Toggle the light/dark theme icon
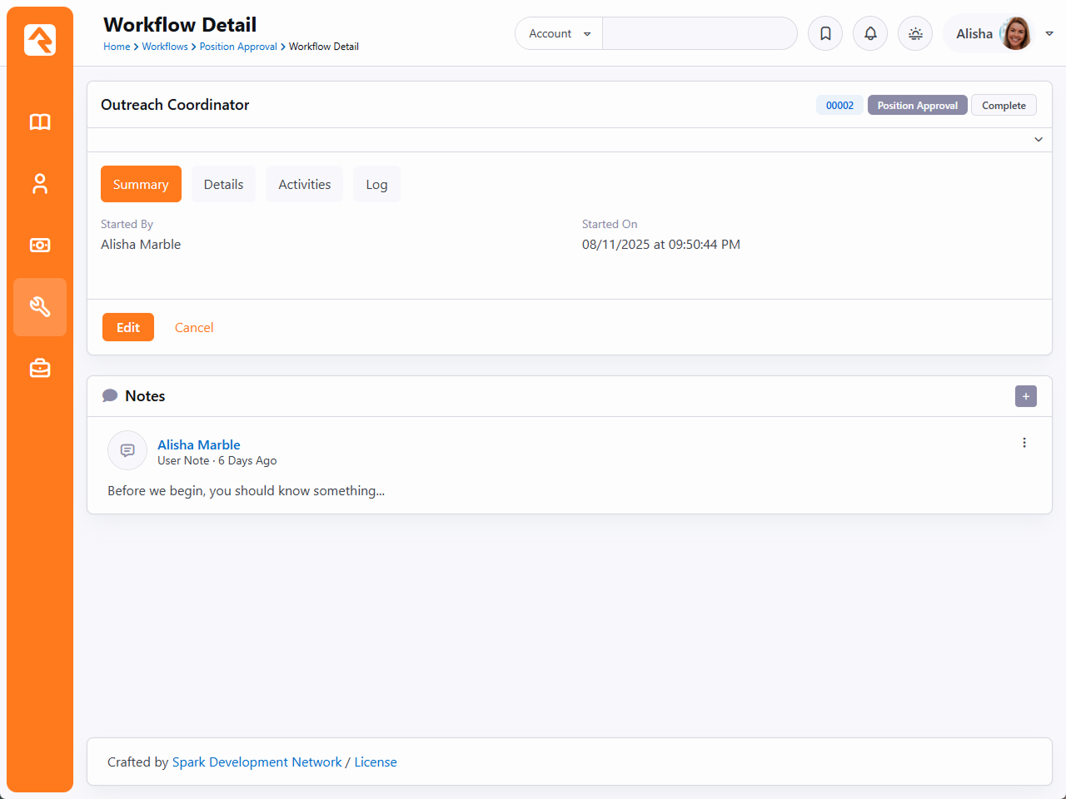Screen dimensions: 1066x799 (915, 33)
